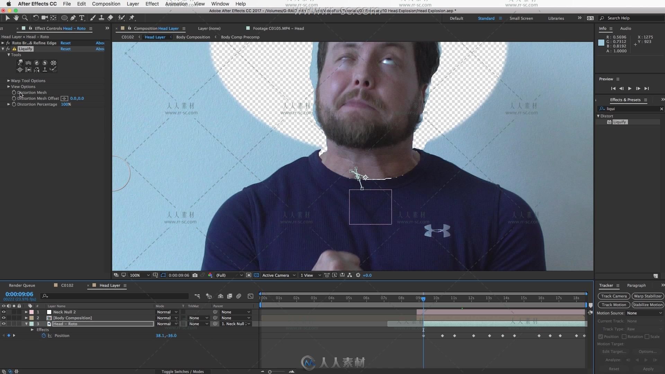Hide the Head – Roto layer
Viewport: 665px width, 374px height.
coord(3,324)
